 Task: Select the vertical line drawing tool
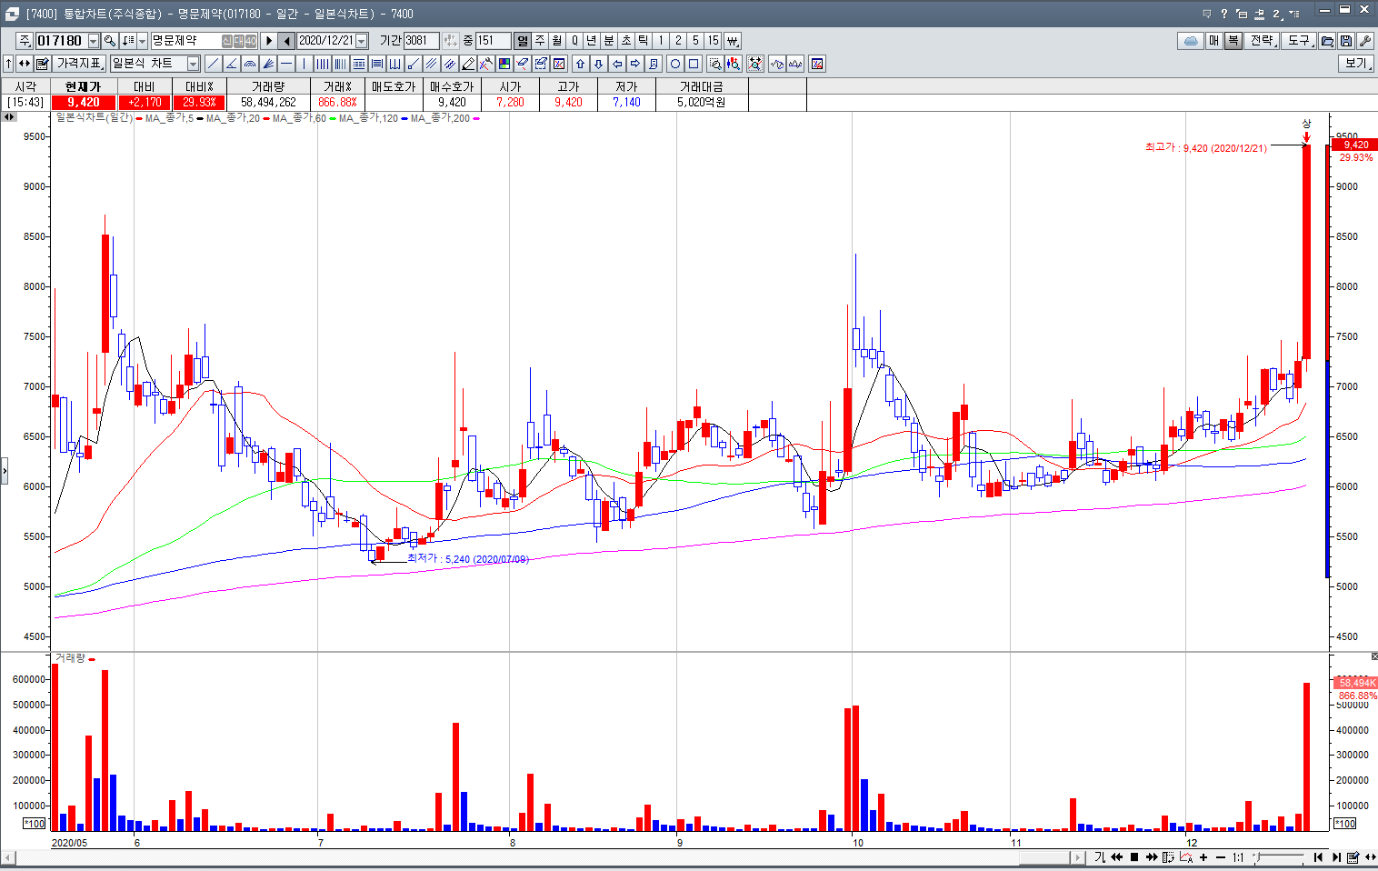(x=304, y=64)
